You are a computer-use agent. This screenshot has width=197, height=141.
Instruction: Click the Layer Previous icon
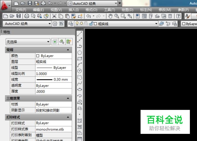(x=168, y=24)
